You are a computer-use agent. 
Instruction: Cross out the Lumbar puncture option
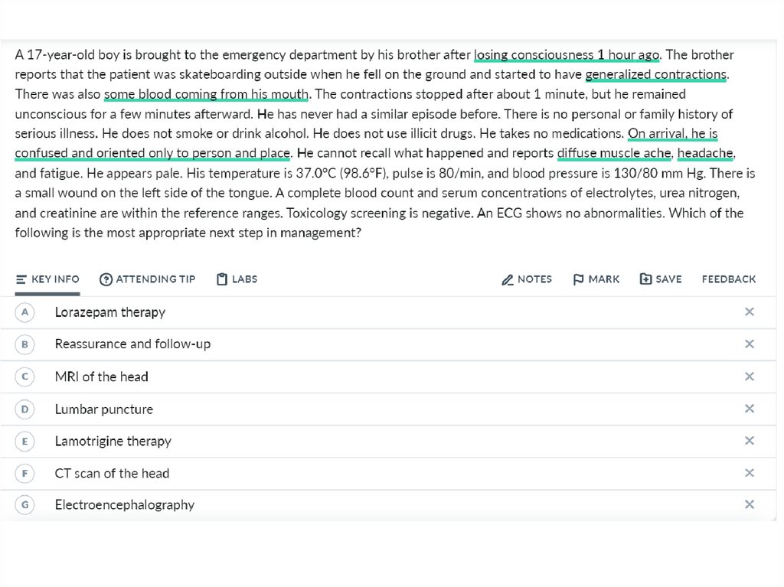coord(750,409)
